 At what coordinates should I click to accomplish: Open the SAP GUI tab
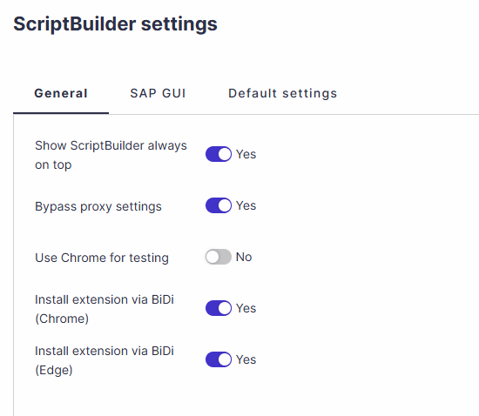(x=158, y=93)
